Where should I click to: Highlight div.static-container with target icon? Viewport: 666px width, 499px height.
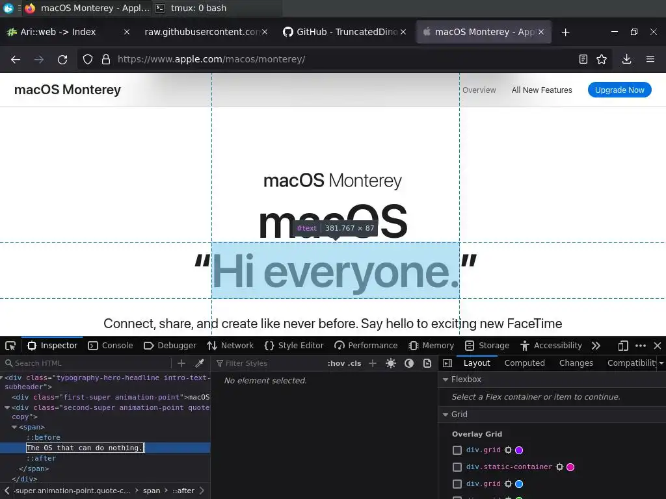point(559,467)
